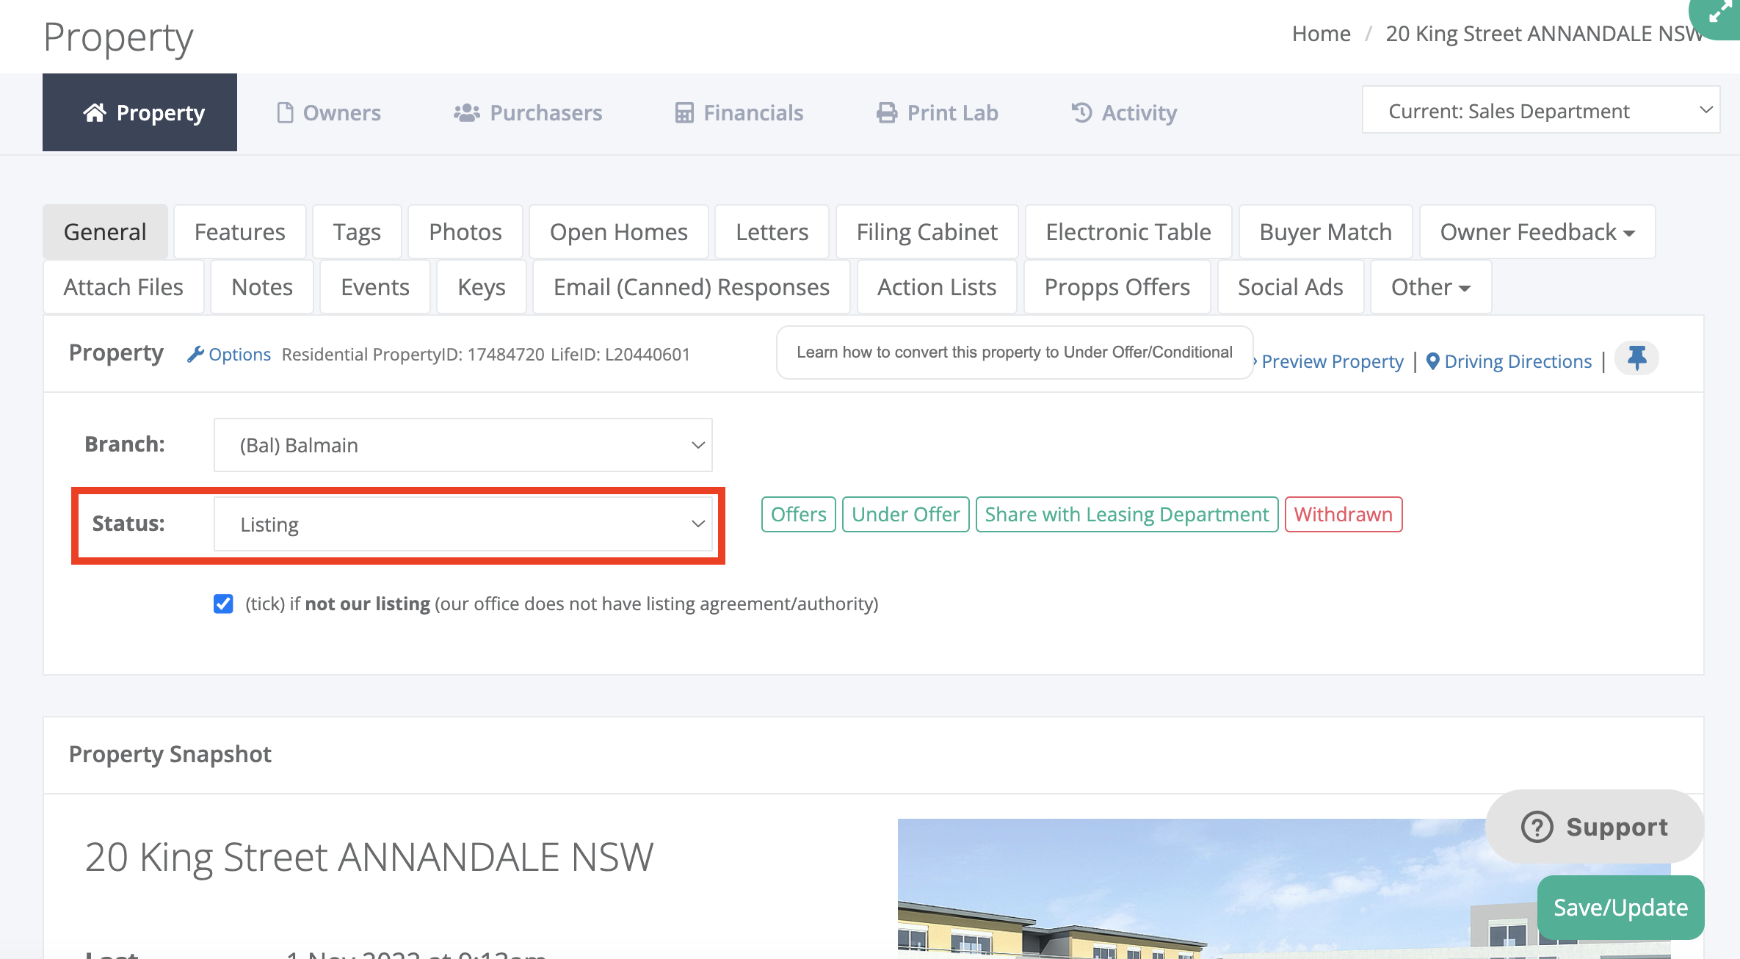Open the Letters tab
1740x959 pixels.
tap(772, 232)
